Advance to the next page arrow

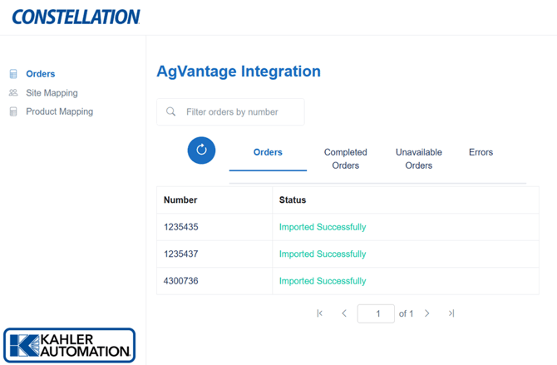point(427,313)
